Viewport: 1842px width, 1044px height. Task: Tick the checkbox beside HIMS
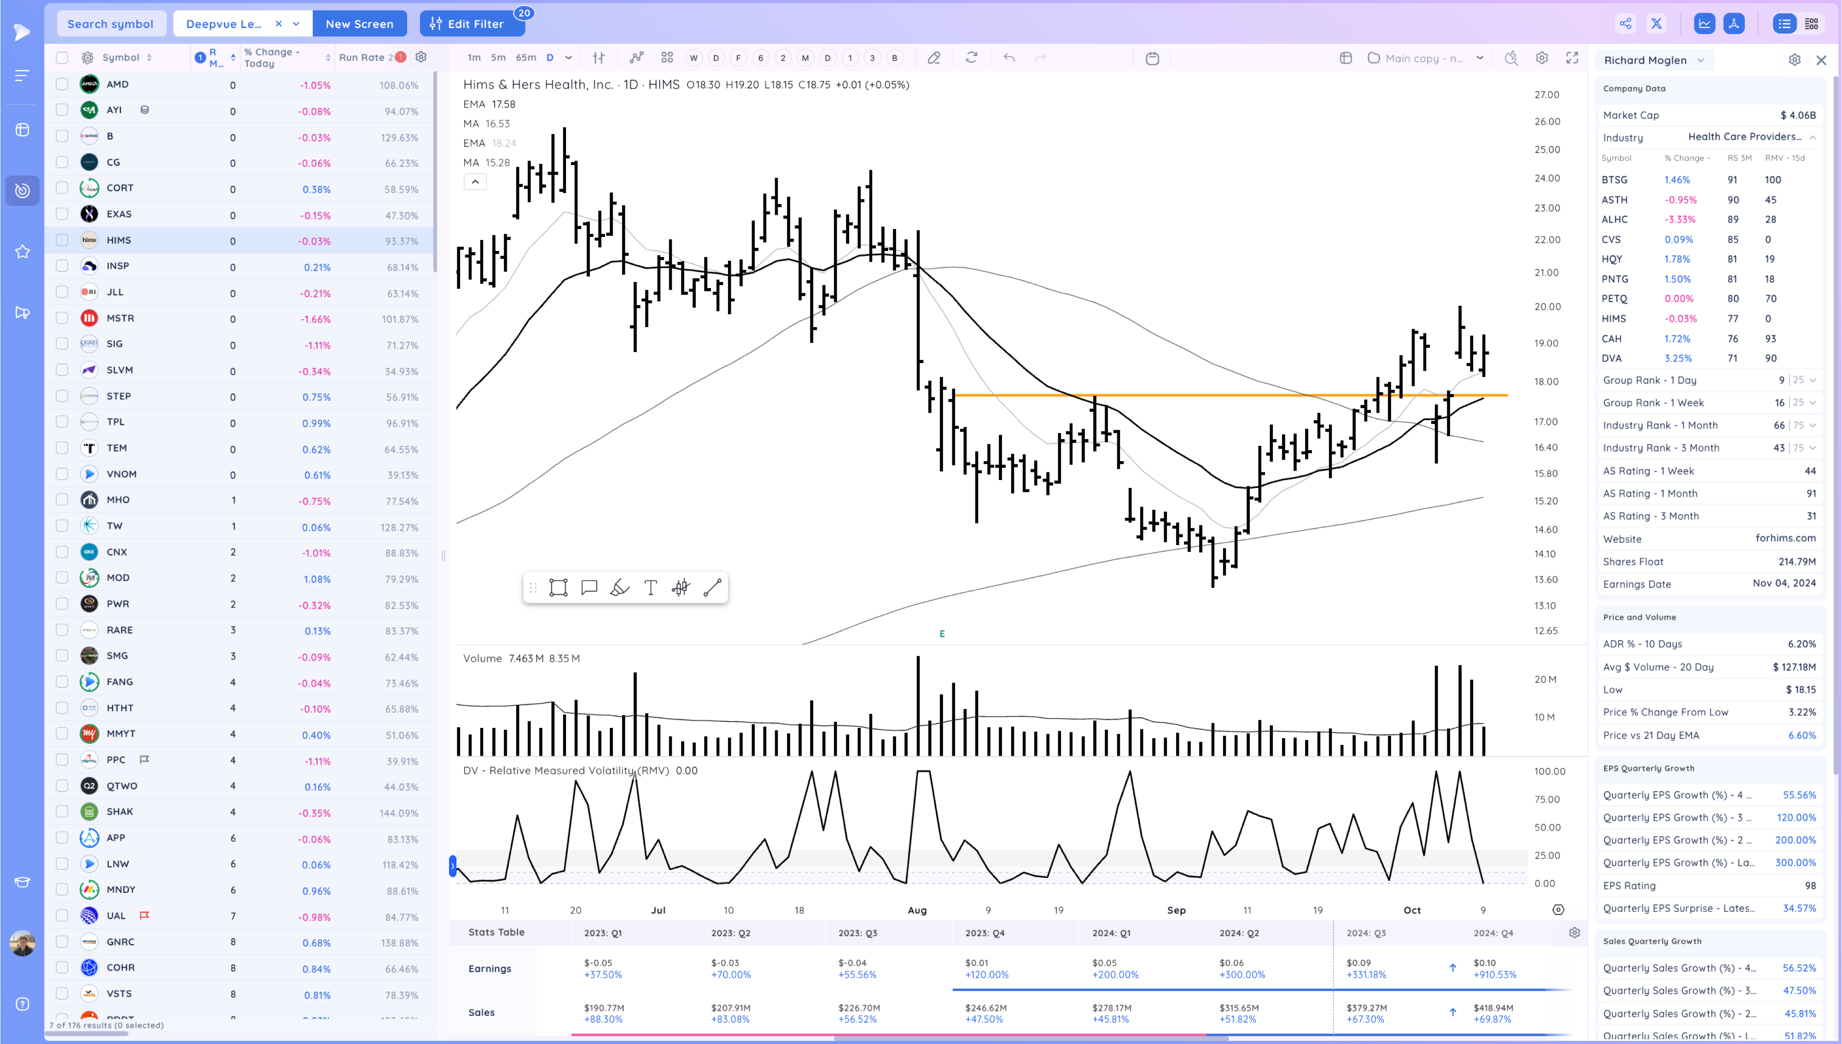click(x=62, y=240)
